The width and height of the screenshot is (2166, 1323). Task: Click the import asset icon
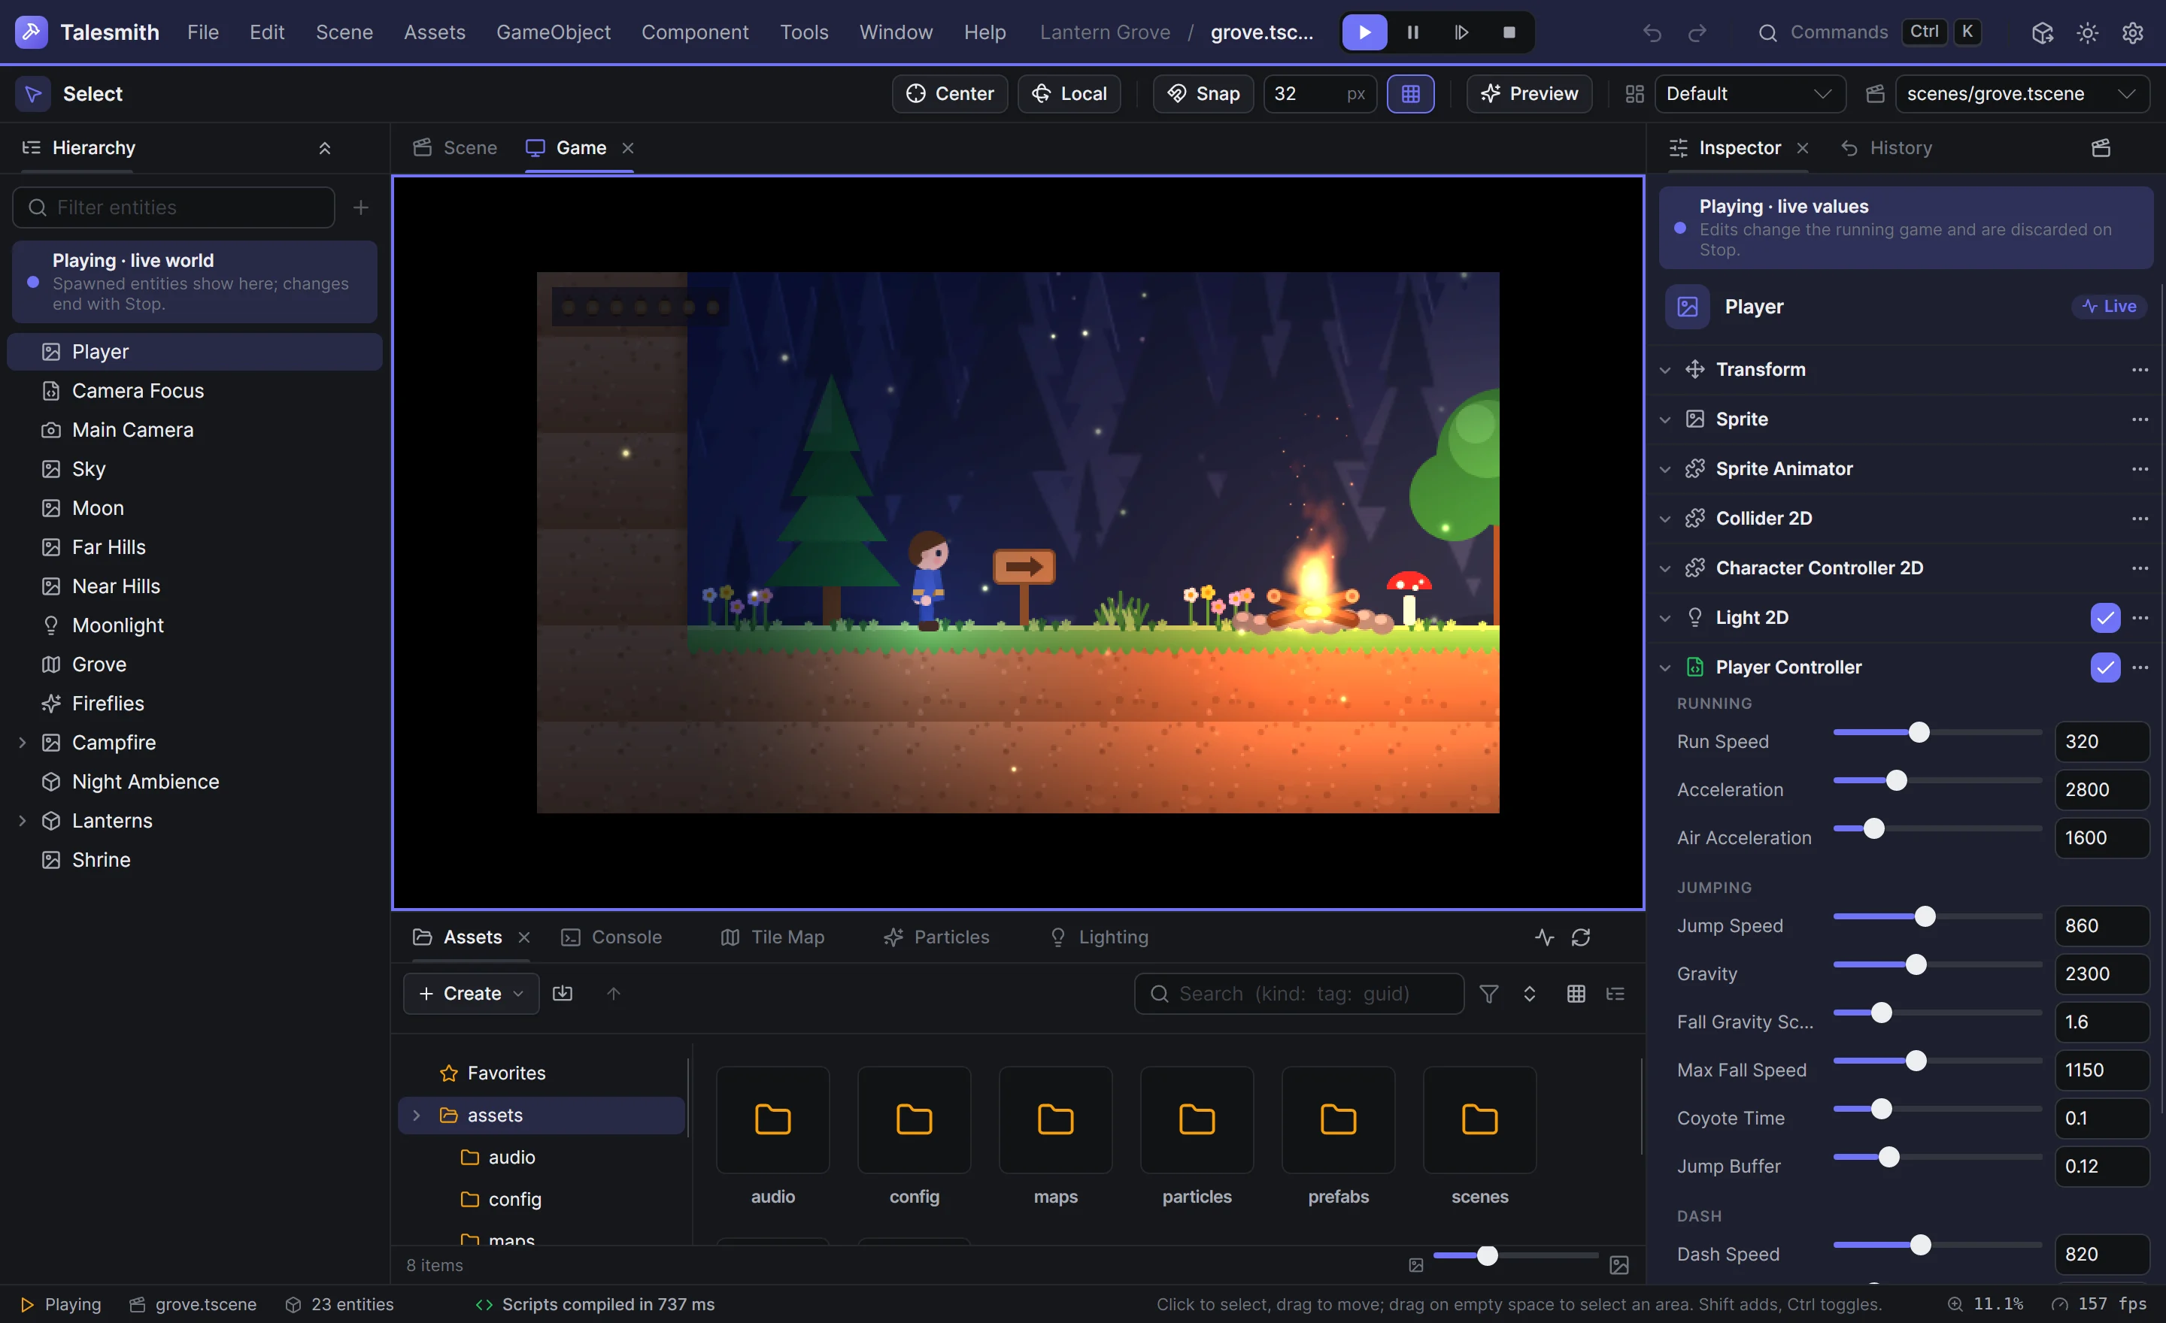[x=563, y=994]
